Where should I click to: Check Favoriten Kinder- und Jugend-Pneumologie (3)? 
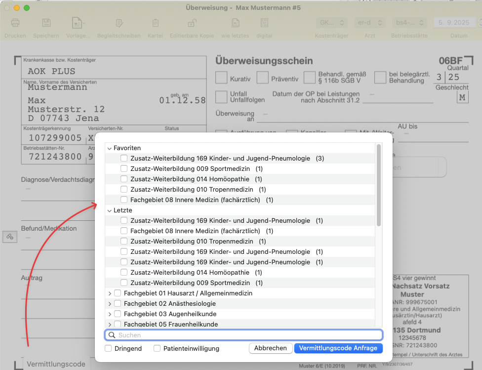click(124, 158)
